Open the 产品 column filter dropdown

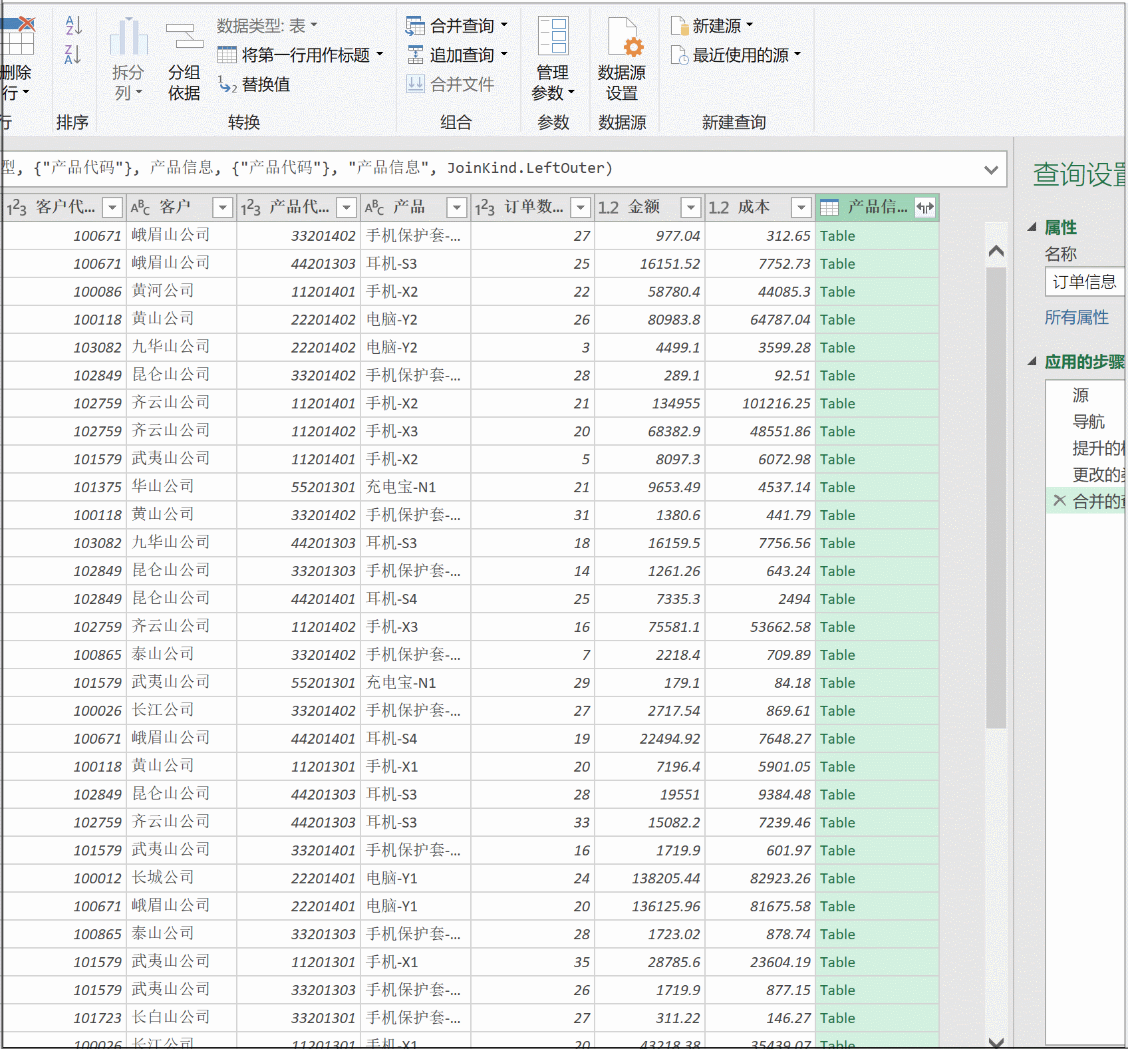pyautogui.click(x=457, y=208)
